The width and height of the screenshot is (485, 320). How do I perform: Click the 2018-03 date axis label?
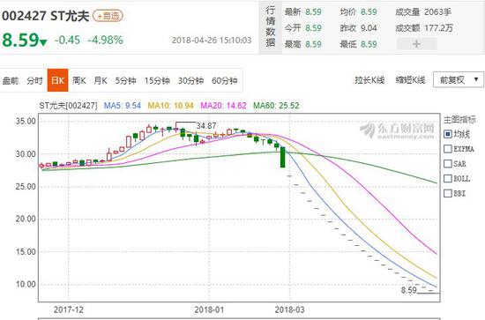[289, 309]
